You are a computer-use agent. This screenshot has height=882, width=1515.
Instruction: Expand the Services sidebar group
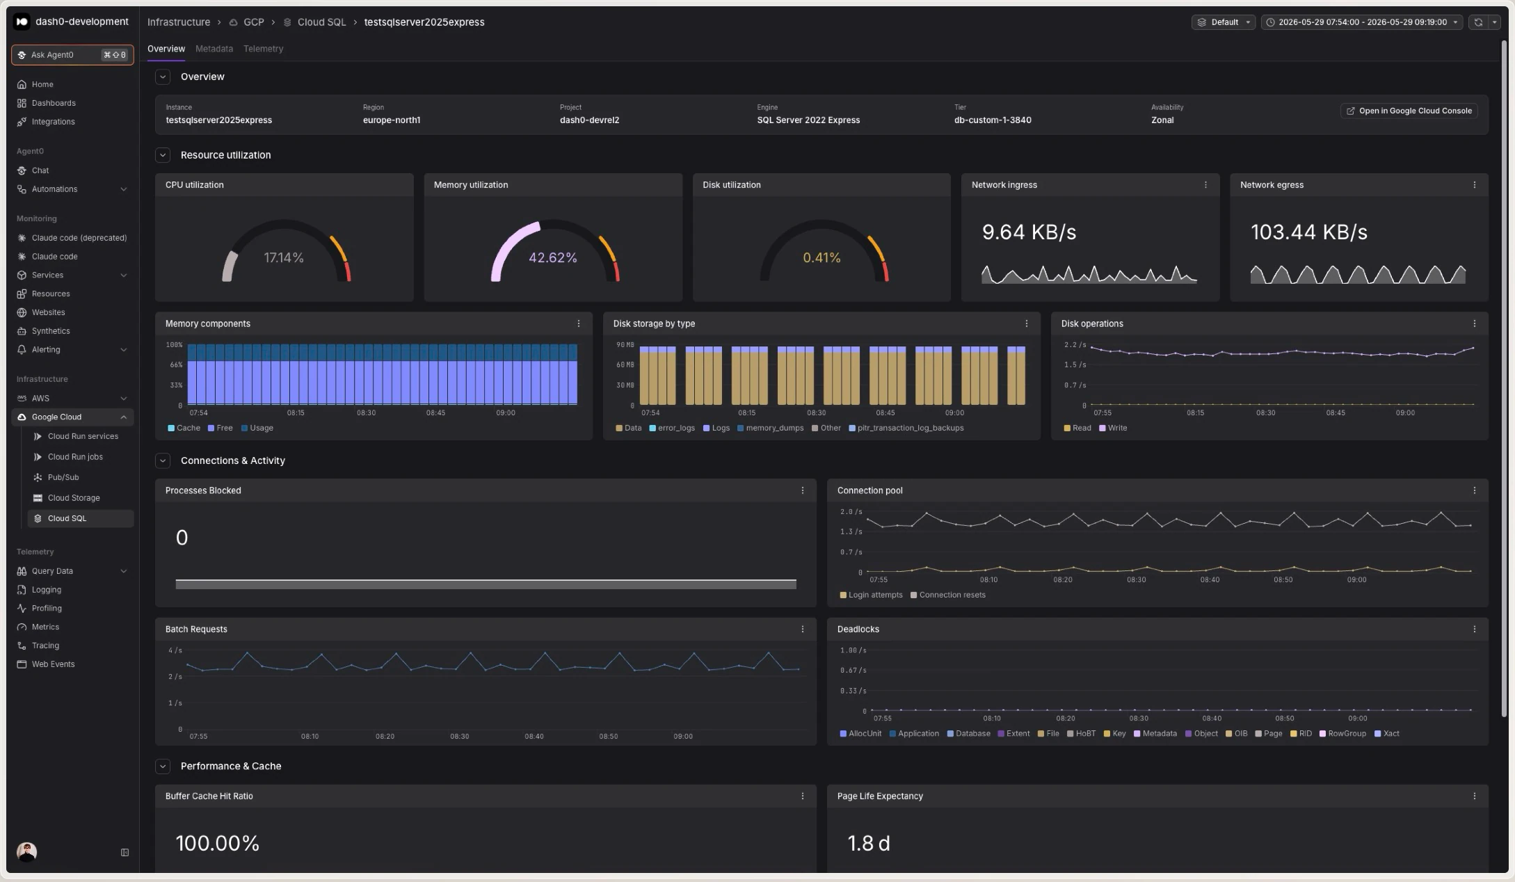coord(124,275)
